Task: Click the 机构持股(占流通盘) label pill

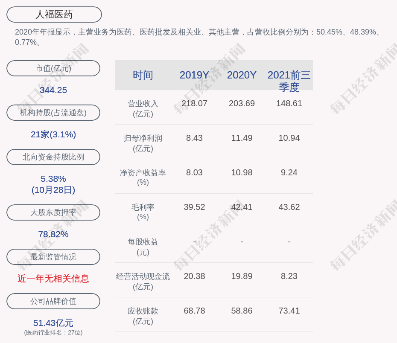Action: point(53,113)
